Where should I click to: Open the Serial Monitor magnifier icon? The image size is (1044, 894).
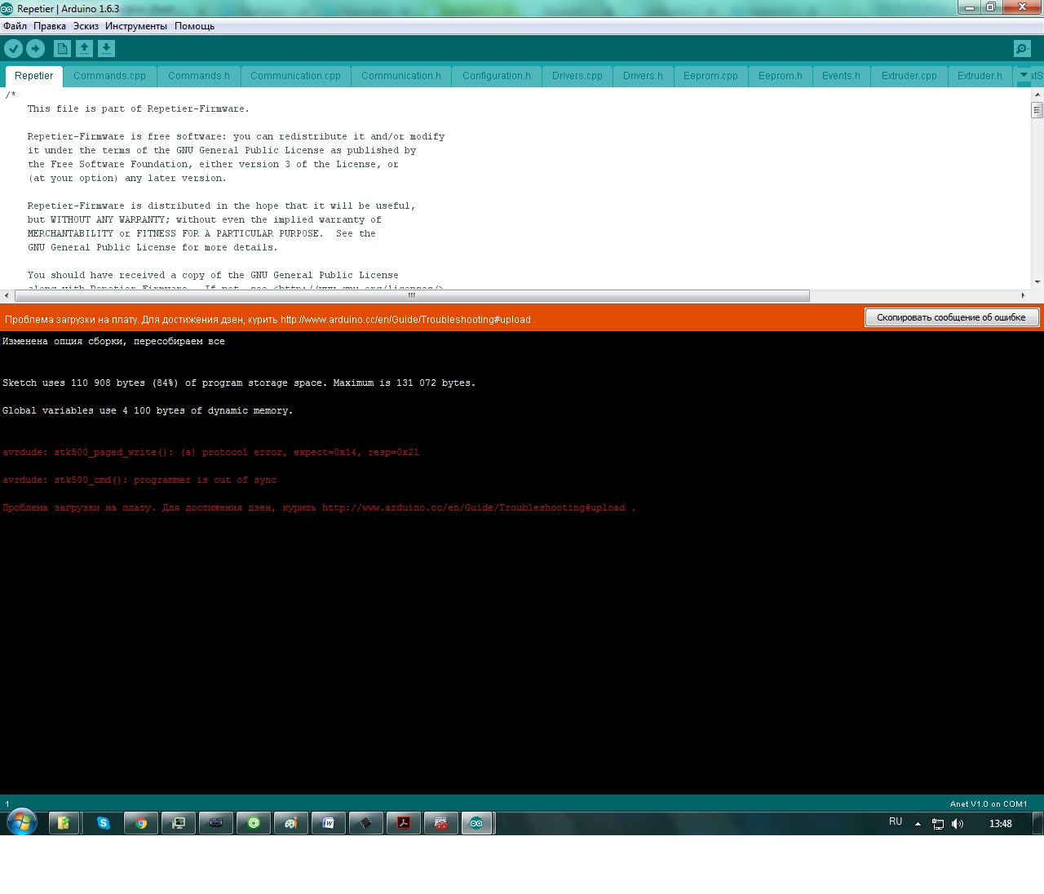click(x=1022, y=49)
